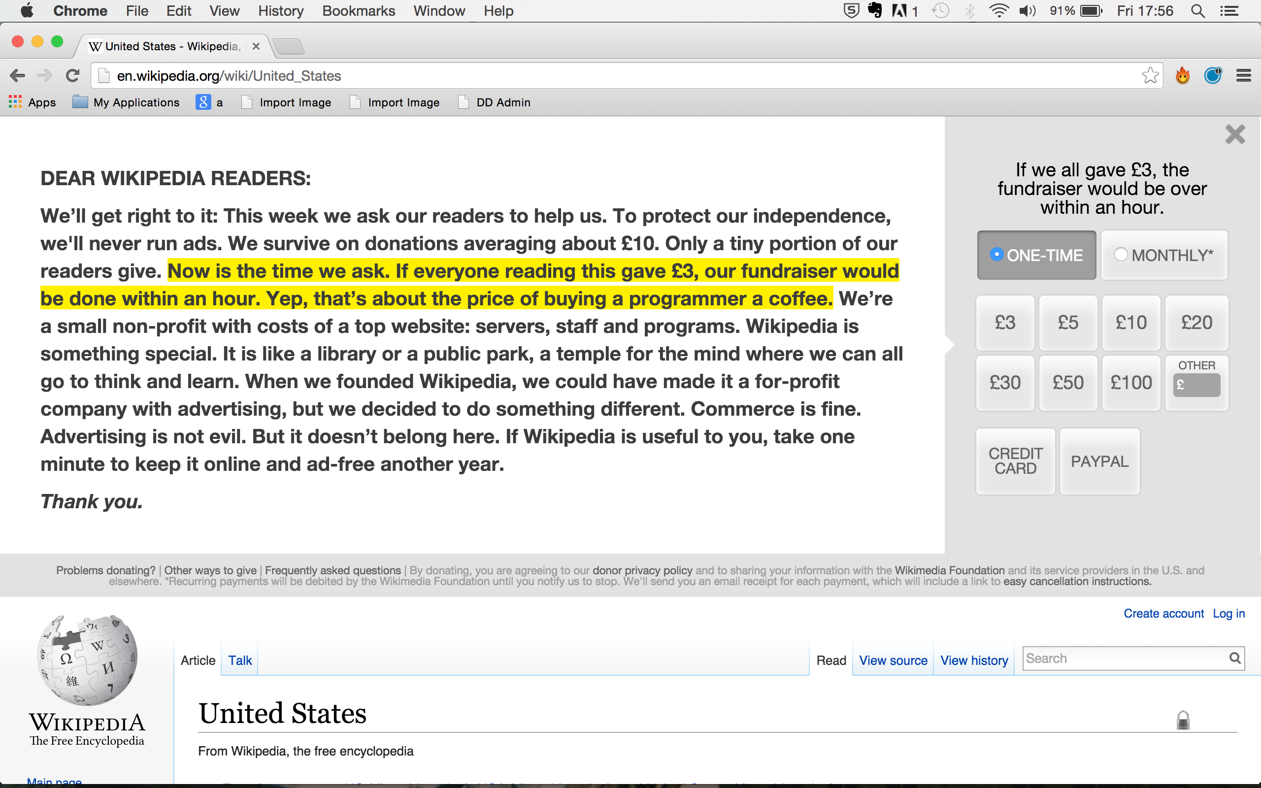Viewport: 1261px width, 788px height.
Task: Open the History menu
Action: click(281, 11)
